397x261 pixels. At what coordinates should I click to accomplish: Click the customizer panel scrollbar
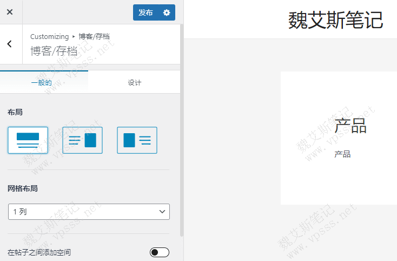point(182,130)
